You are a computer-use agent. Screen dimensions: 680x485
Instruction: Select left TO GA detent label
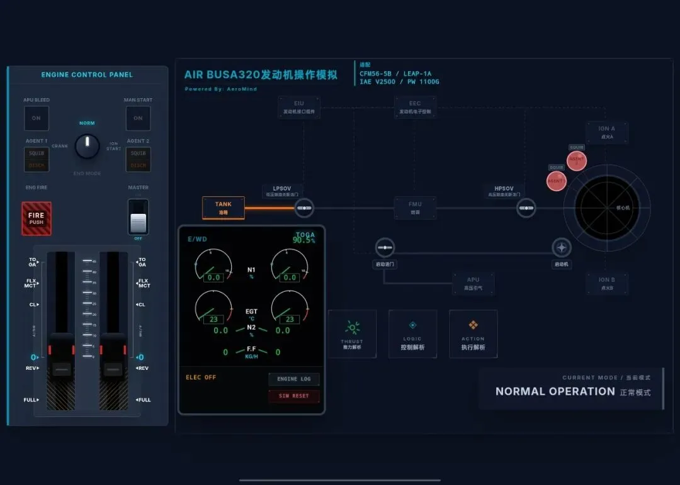coord(33,262)
